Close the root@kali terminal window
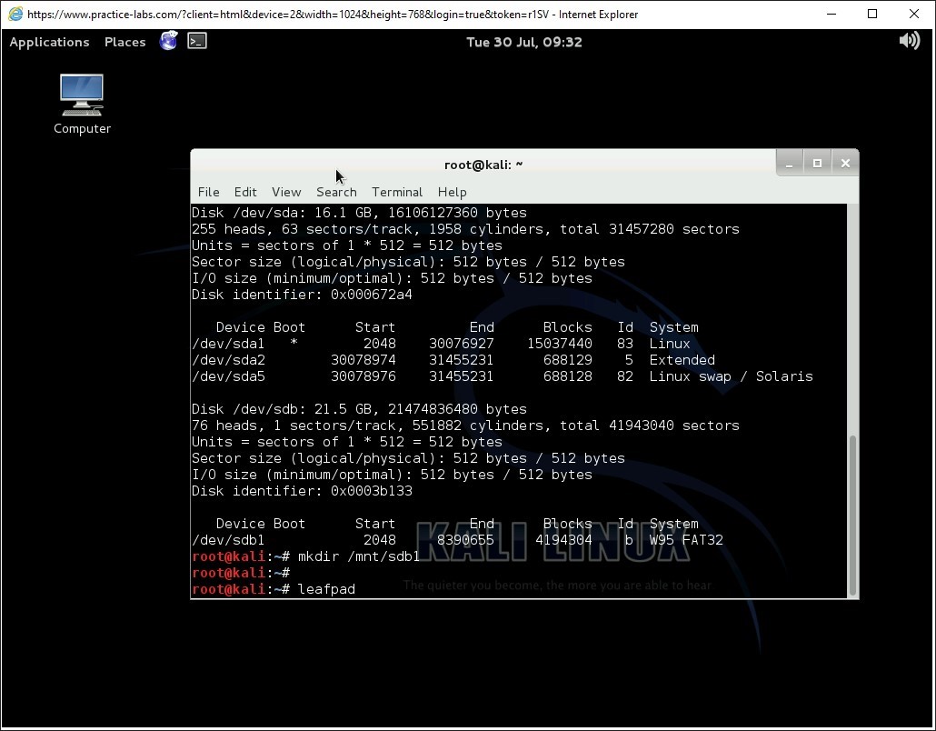936x731 pixels. (845, 164)
